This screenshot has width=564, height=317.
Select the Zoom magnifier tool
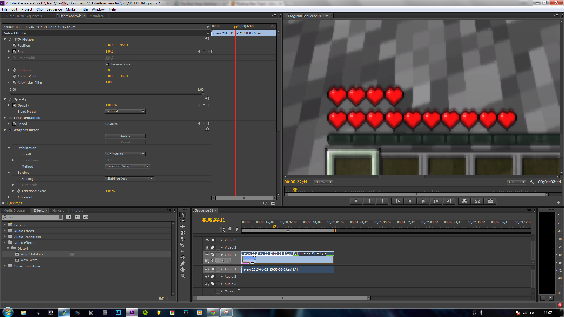coord(183,276)
